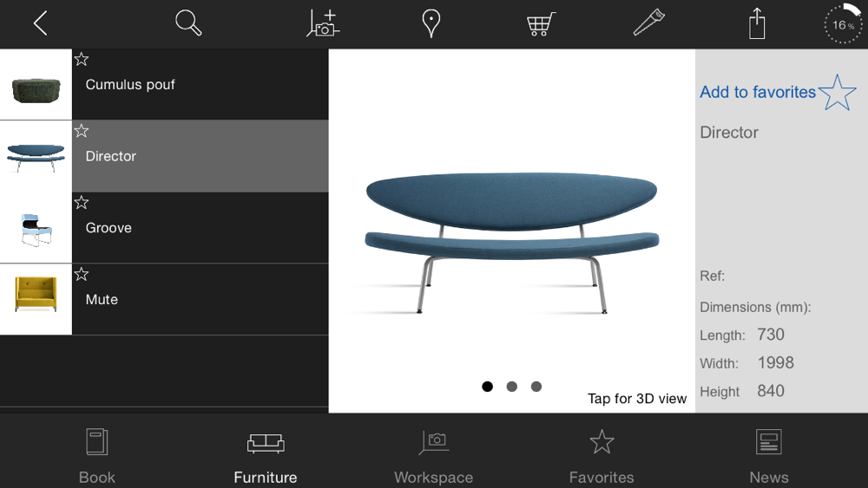
Task: Toggle favorite star for Mute
Action: [x=82, y=274]
